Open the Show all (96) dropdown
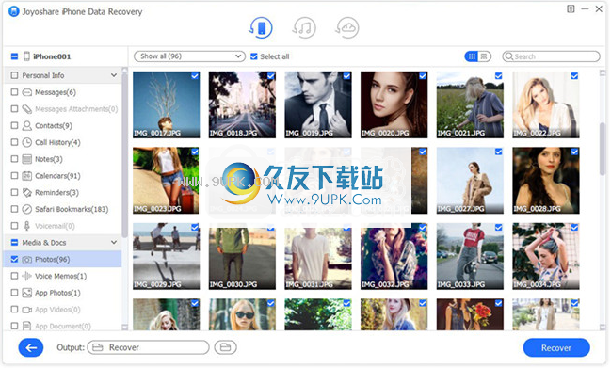The width and height of the screenshot is (611, 368). pos(189,56)
